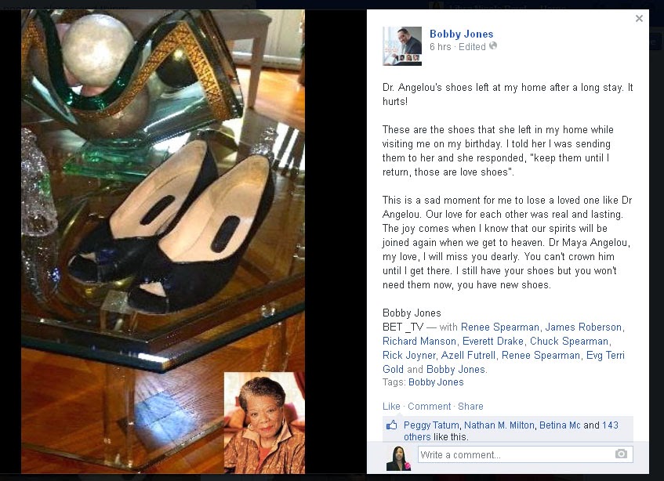Open James Roberson's tagged profile

tap(583, 327)
